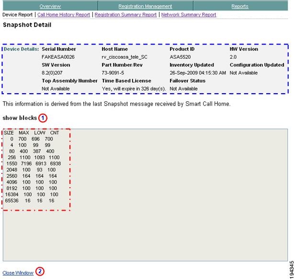Click the host name rv_ciscoasa_tele_SC
The height and width of the screenshot is (279, 295).
(x=125, y=57)
